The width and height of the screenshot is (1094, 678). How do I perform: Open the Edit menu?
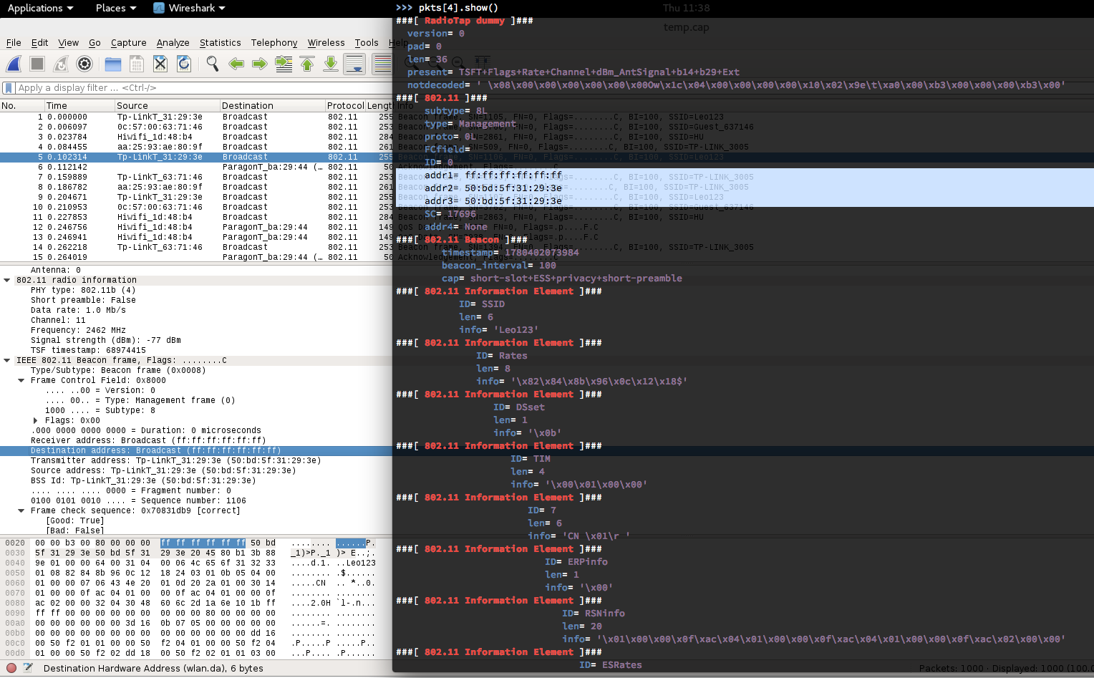point(40,43)
